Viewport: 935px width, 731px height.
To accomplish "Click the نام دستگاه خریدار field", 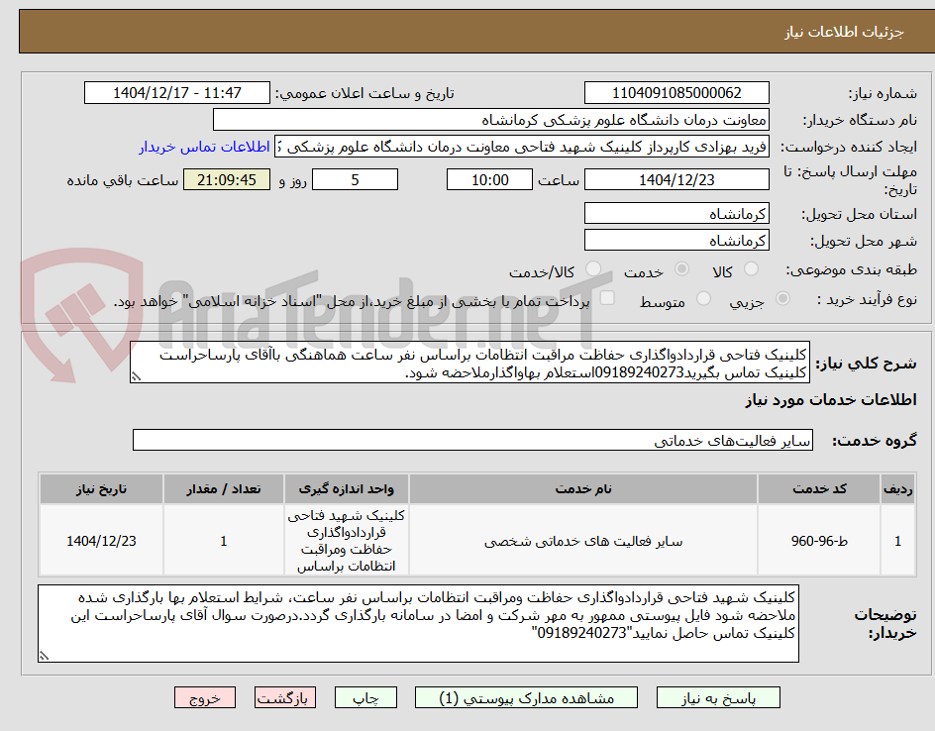I will 490,120.
